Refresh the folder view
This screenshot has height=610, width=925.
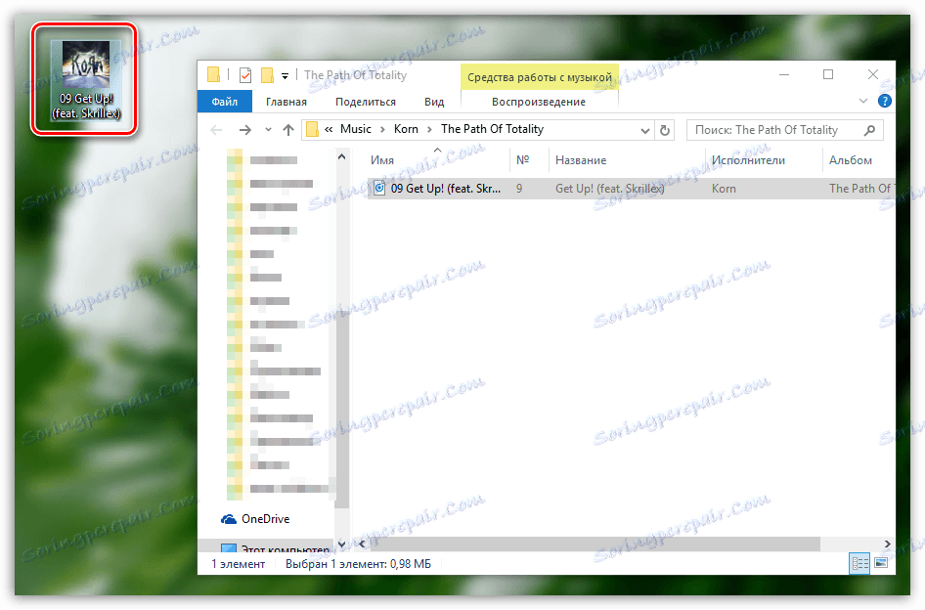pyautogui.click(x=665, y=130)
